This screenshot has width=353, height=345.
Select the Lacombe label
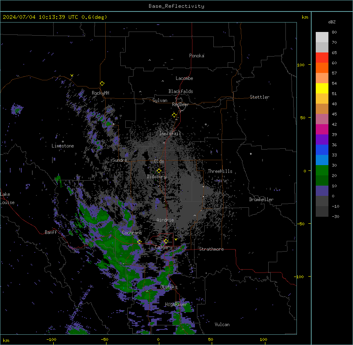coord(184,78)
